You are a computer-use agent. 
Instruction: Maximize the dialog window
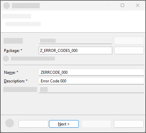tap(122, 5)
